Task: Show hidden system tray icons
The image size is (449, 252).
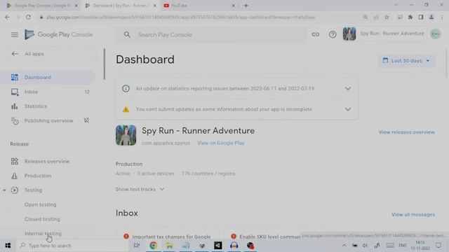Action: (x=344, y=246)
